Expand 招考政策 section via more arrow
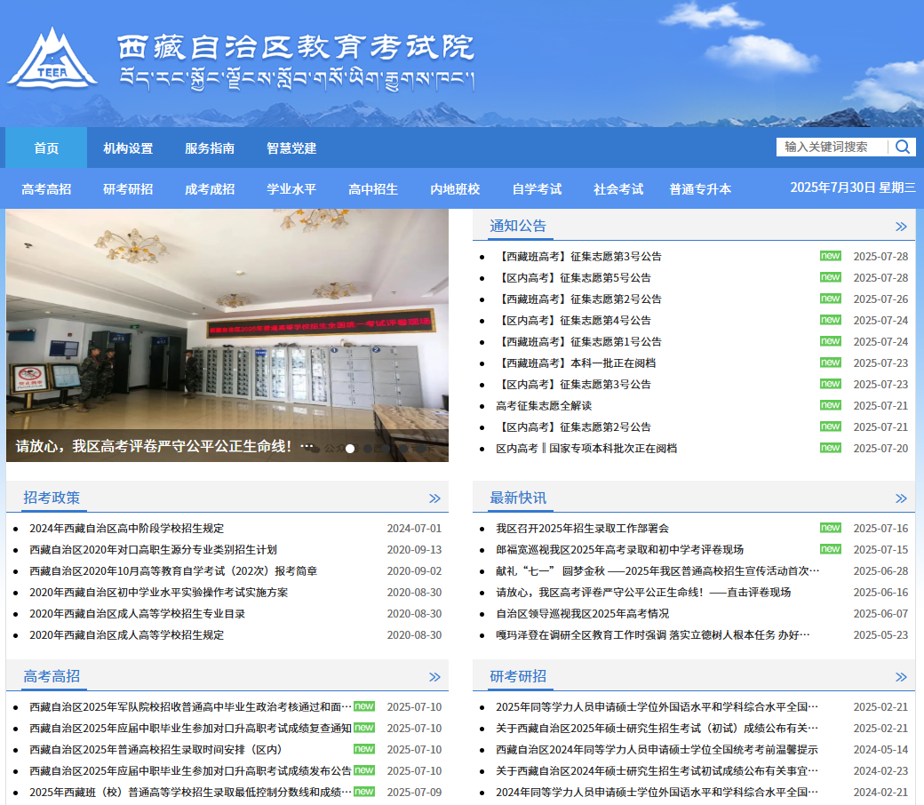The image size is (924, 805). pyautogui.click(x=434, y=498)
